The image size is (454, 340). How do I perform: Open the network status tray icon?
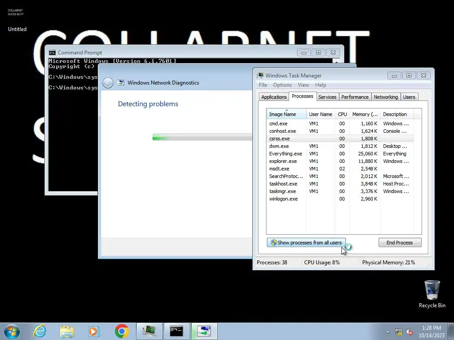(399, 332)
